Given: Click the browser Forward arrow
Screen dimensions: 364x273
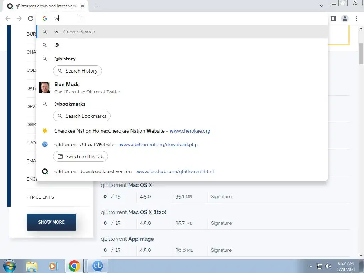Looking at the screenshot, I should click(x=19, y=18).
